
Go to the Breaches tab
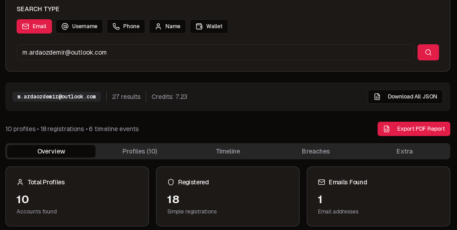[x=316, y=151]
